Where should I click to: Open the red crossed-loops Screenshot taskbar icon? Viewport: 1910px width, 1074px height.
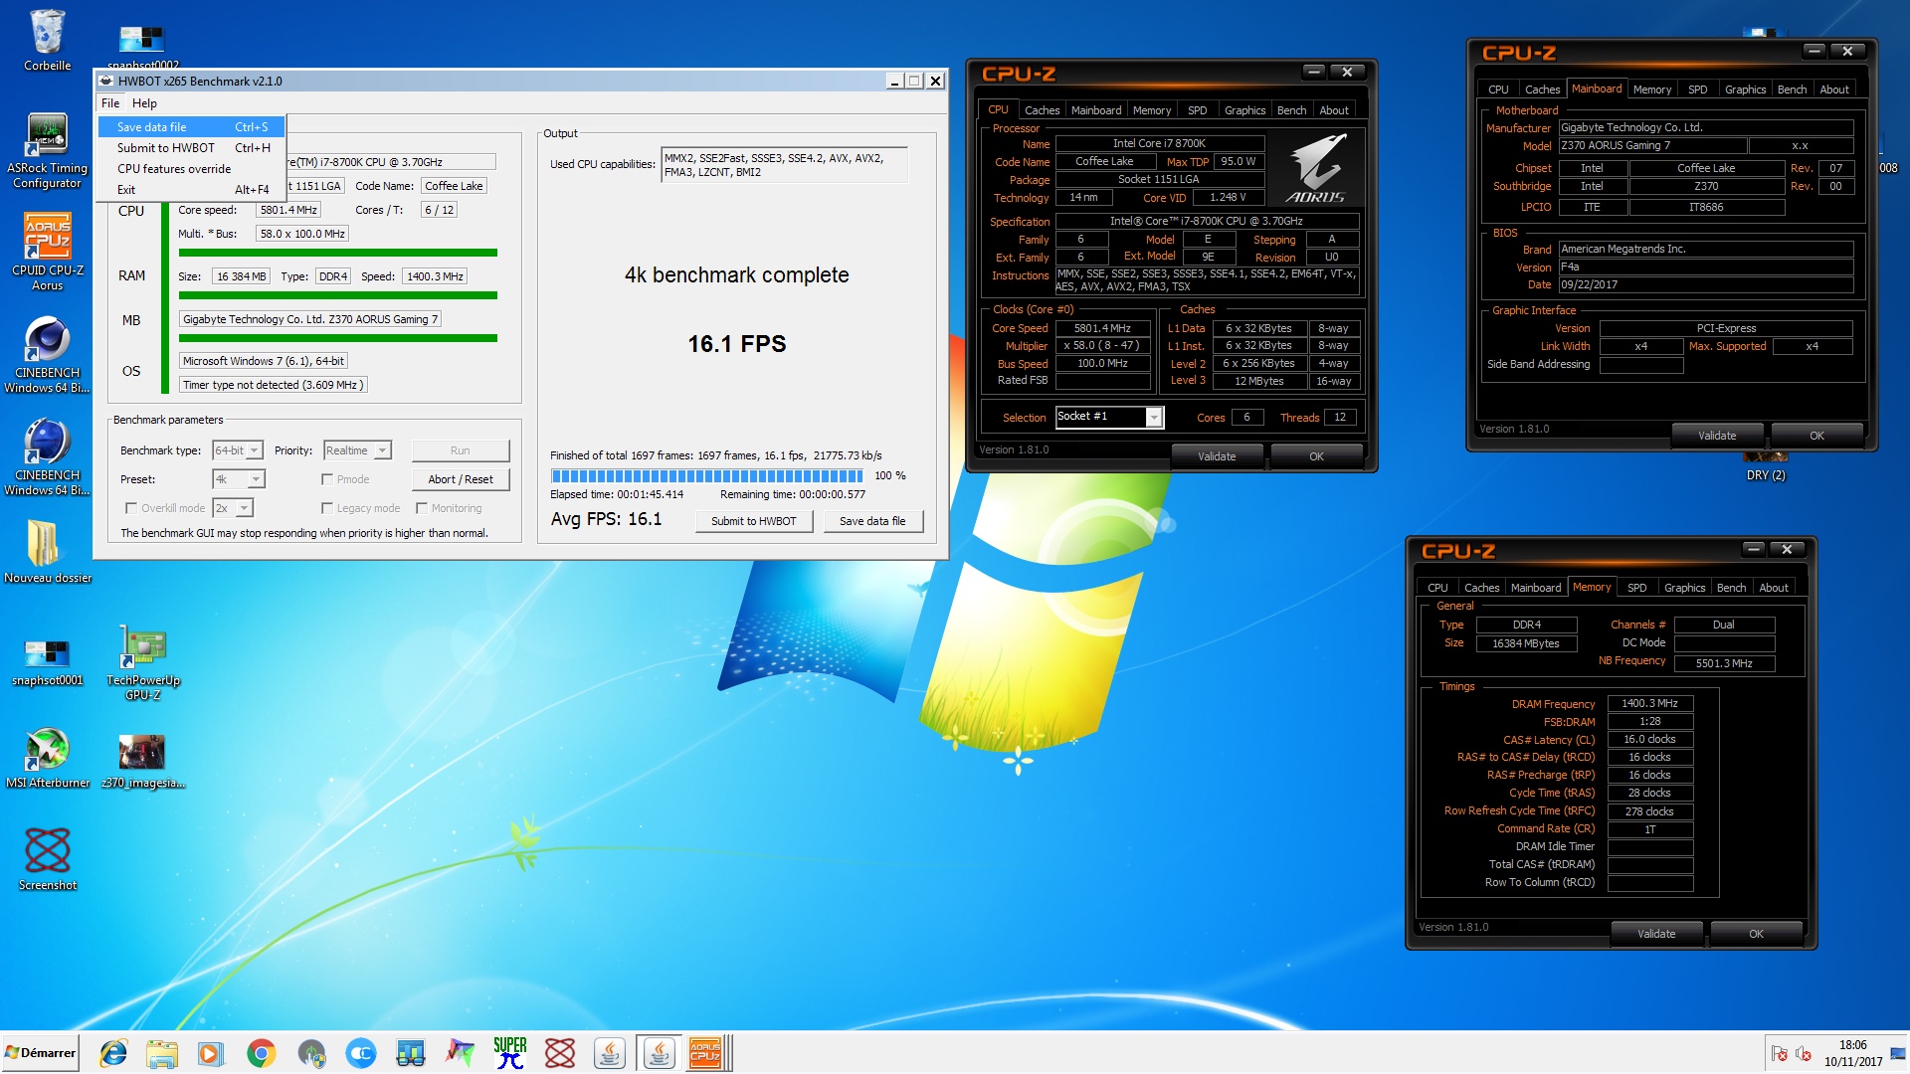coord(559,1053)
